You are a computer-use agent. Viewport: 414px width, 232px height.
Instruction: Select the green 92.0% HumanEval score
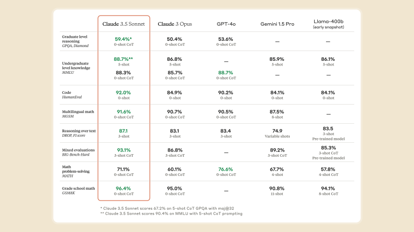pyautogui.click(x=123, y=93)
